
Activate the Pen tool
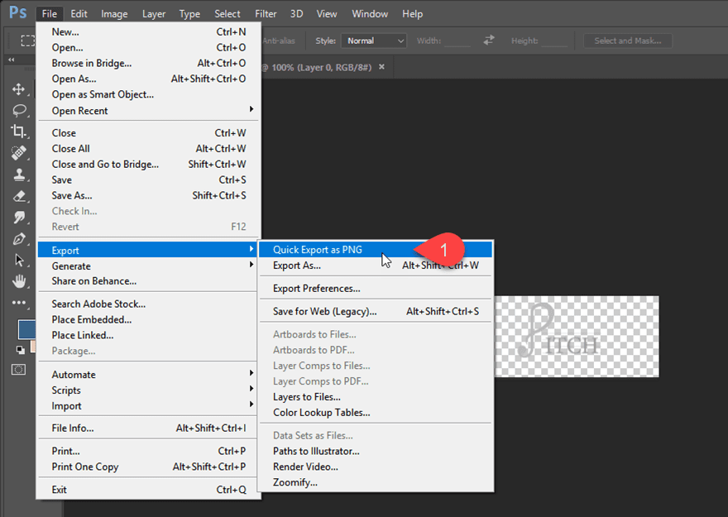pyautogui.click(x=18, y=239)
